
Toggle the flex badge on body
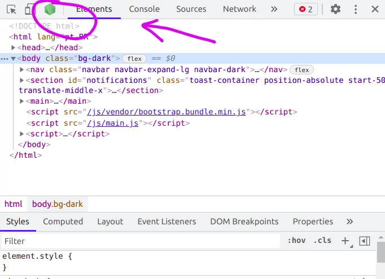coord(134,59)
